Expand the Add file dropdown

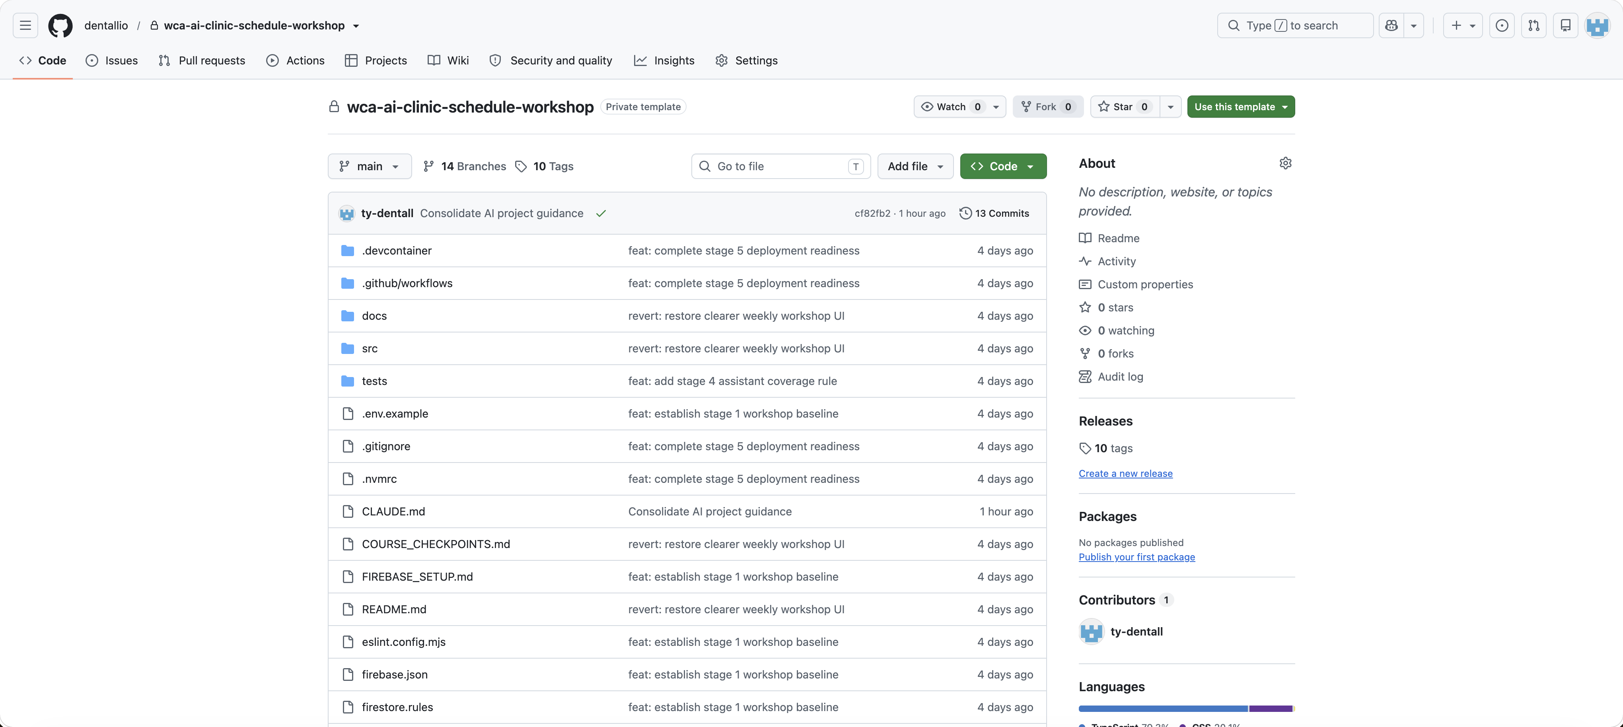[915, 166]
